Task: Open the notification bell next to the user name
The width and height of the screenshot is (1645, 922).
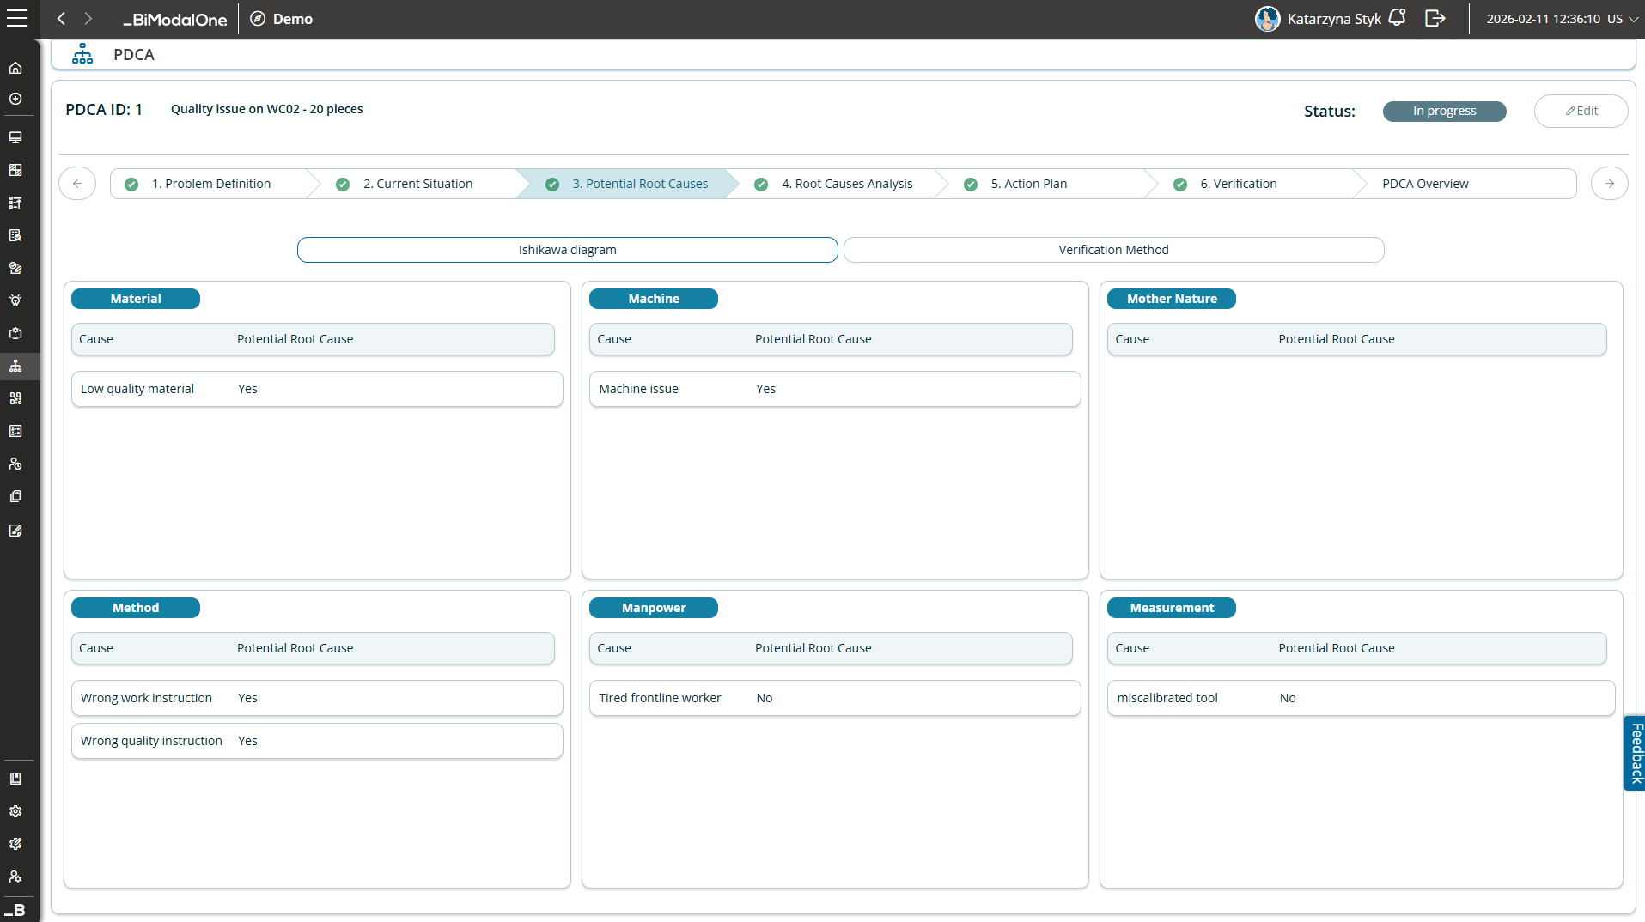Action: click(1397, 18)
